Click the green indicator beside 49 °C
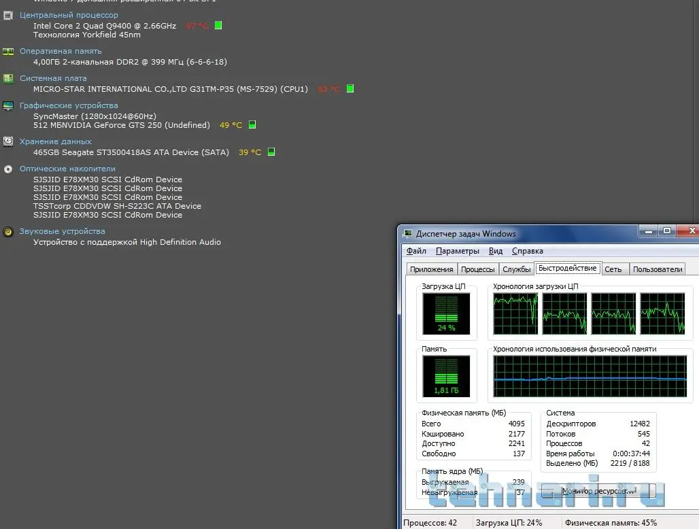The width and height of the screenshot is (699, 529). point(252,125)
